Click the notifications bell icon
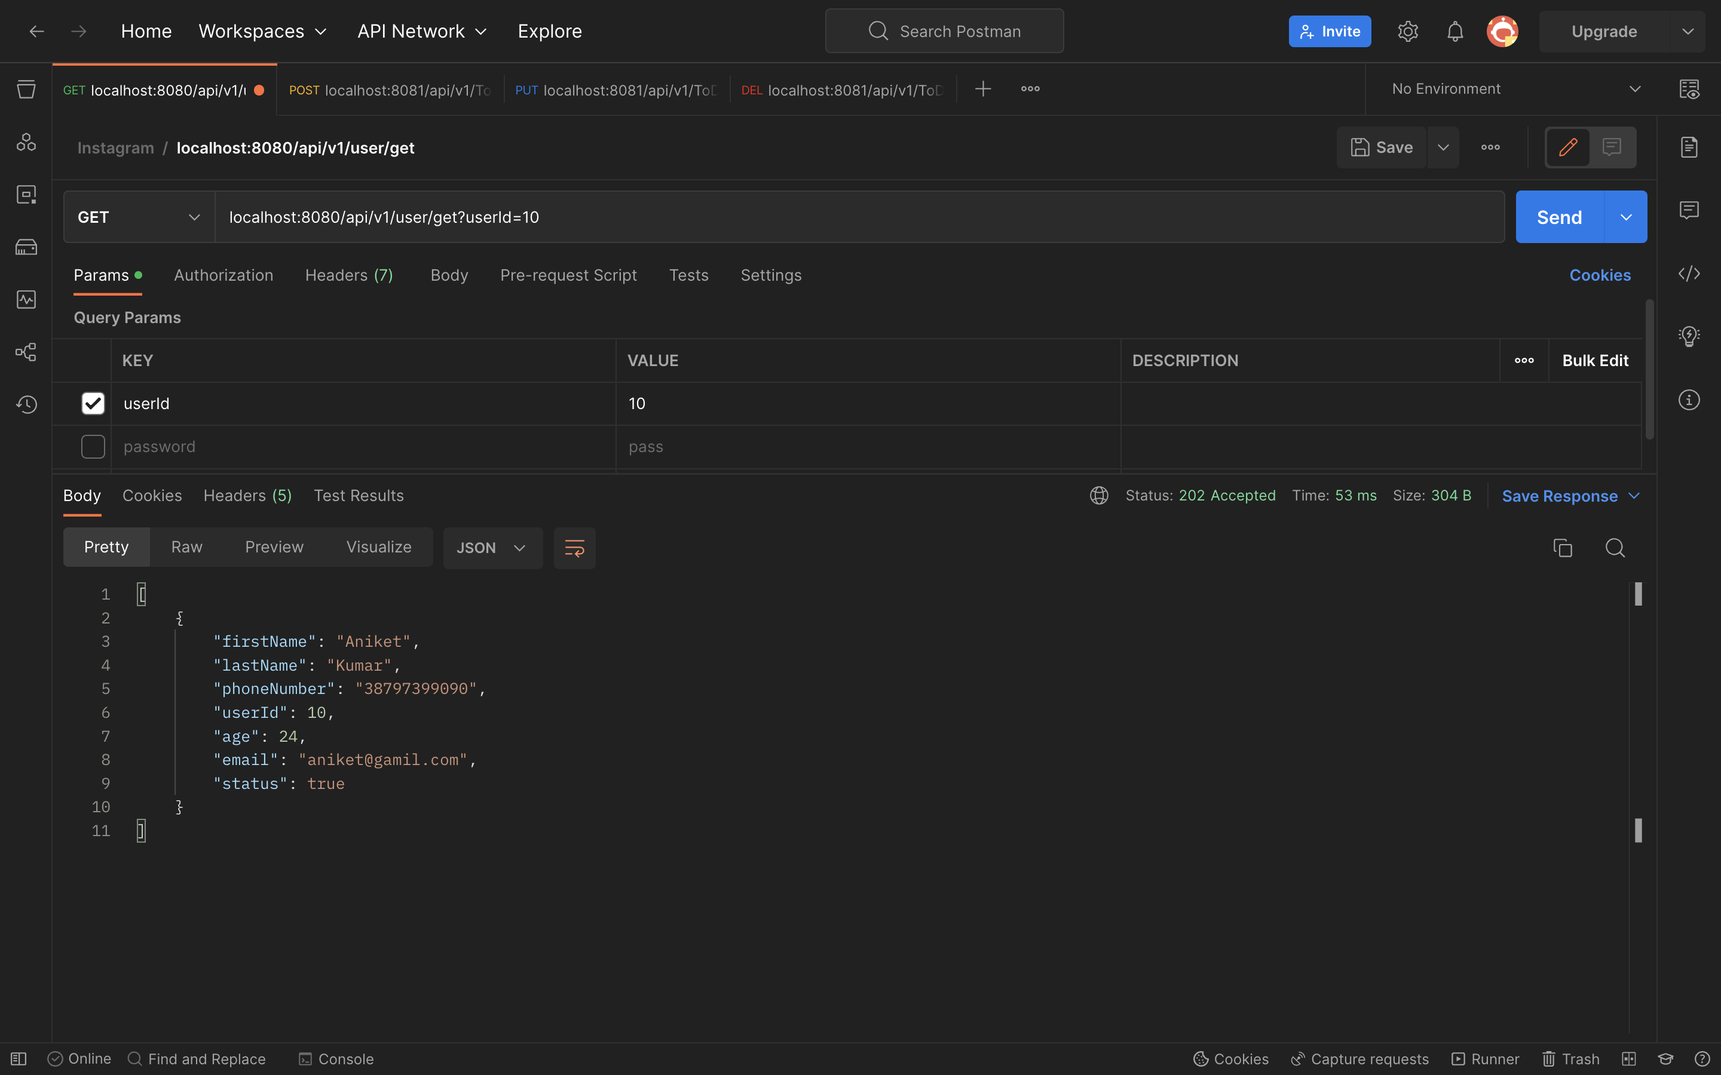The image size is (1721, 1075). tap(1455, 31)
